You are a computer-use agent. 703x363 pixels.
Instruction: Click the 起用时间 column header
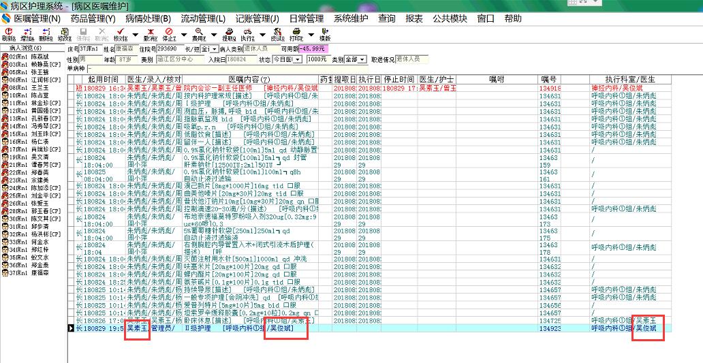coord(103,79)
